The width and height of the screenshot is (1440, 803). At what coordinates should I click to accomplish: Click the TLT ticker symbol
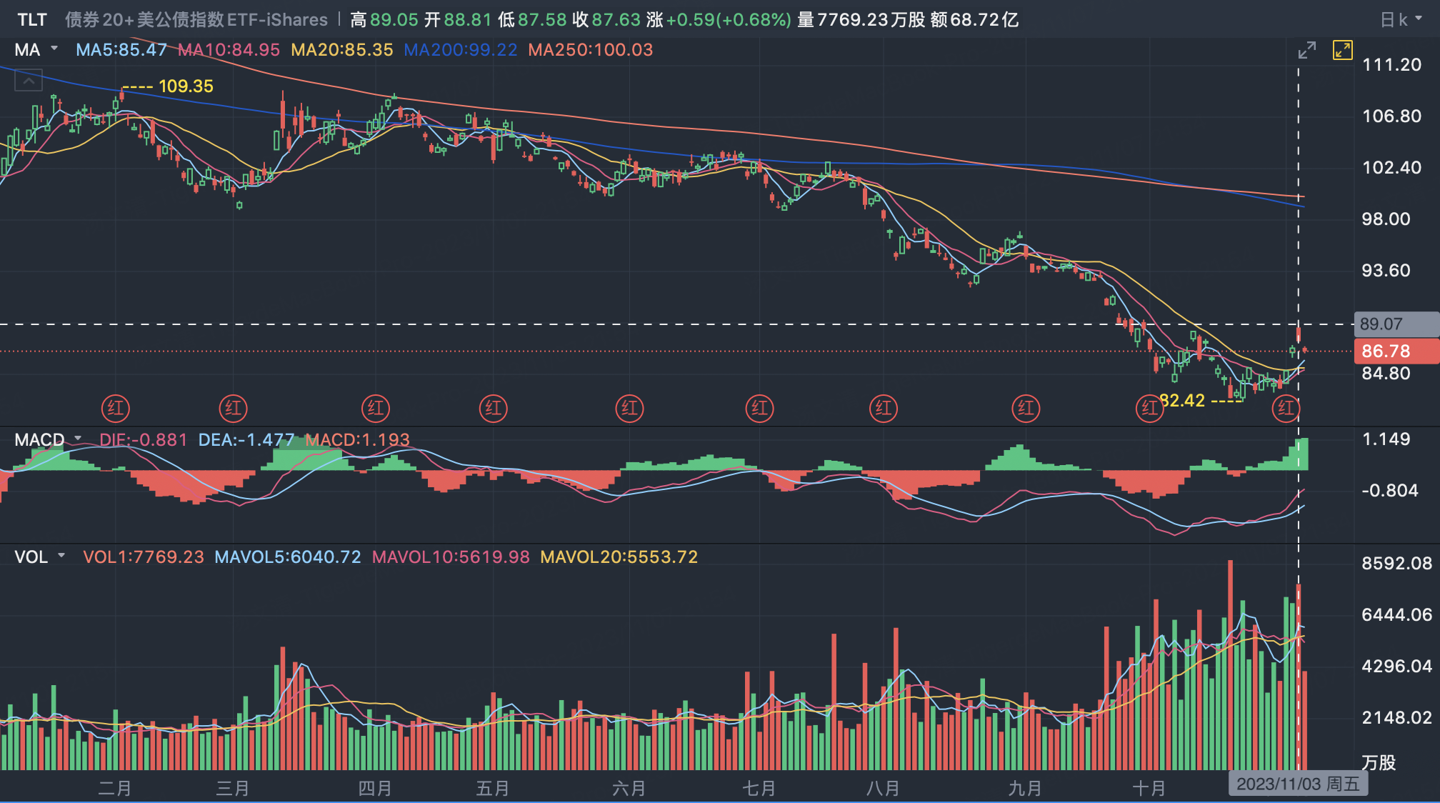(32, 20)
